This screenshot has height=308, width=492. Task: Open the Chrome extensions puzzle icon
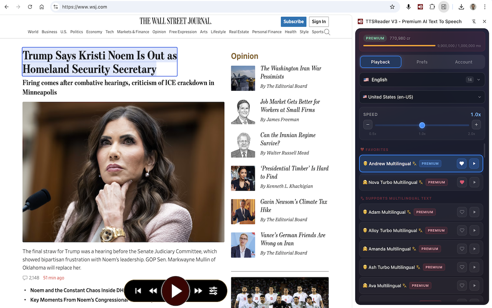tap(432, 7)
